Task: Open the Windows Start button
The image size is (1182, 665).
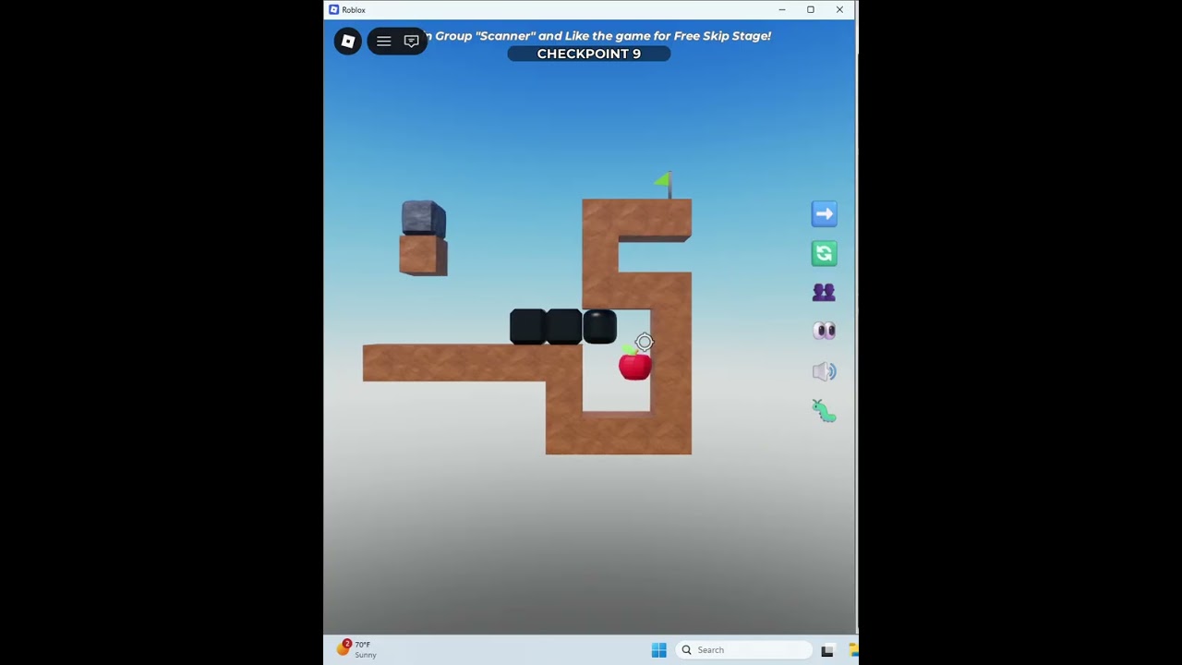Action: click(658, 650)
